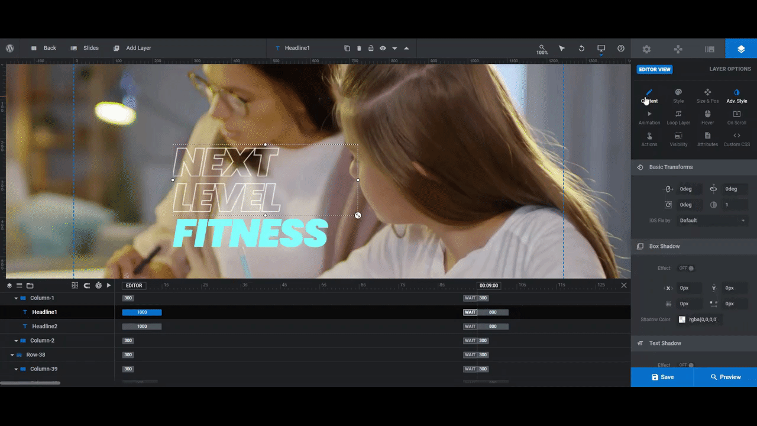Click the timeline folder icon
This screenshot has height=426, width=757.
click(x=30, y=285)
